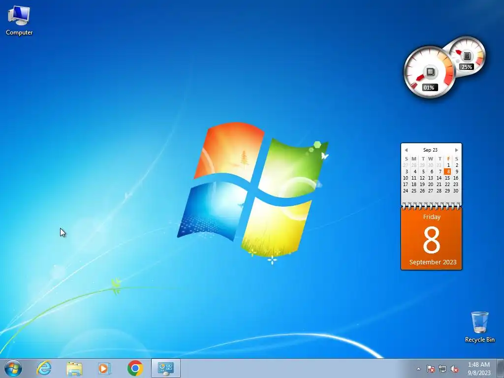This screenshot has width=504, height=378.
Task: Click the September 2023 label on calendar
Action: [x=433, y=262]
